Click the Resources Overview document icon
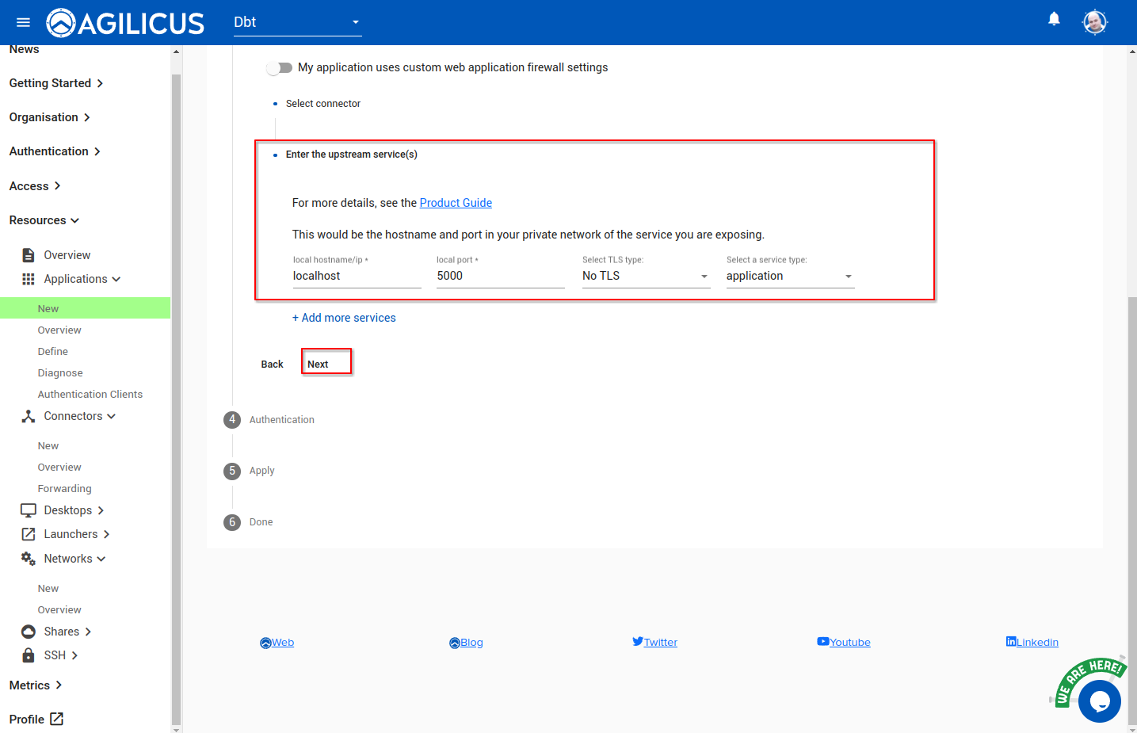This screenshot has height=733, width=1137. [x=29, y=255]
